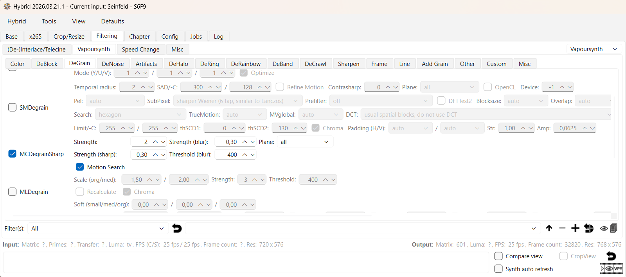Open the Speed Change tab
The width and height of the screenshot is (626, 277).
click(x=140, y=49)
